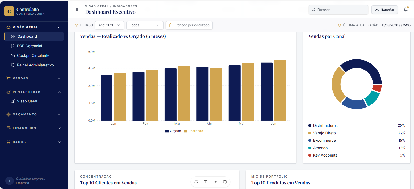This screenshot has height=189, width=414.
Task: Click the Distribuidores legend row
Action: [x=357, y=126]
